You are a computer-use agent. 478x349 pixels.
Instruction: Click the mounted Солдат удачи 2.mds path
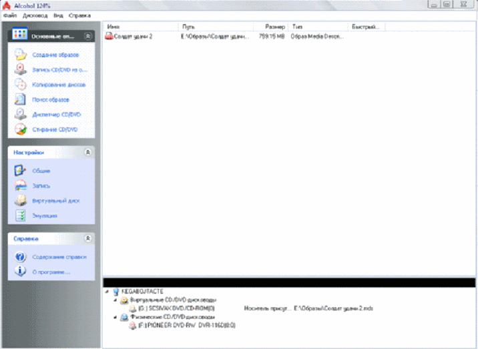[x=333, y=309]
